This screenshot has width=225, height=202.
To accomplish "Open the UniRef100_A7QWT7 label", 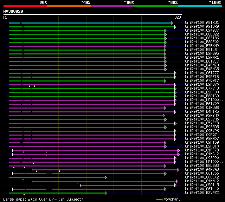I will tap(202, 81).
